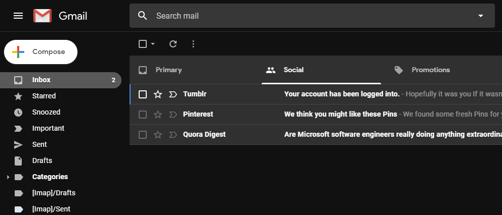Open the Snoozed folder in sidebar

point(46,112)
